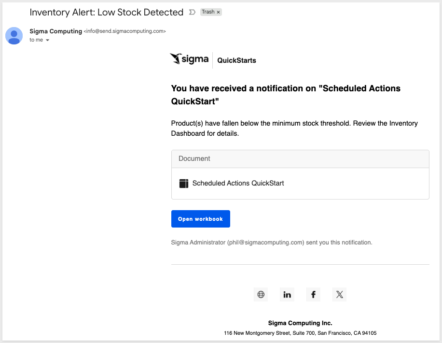Remove the Trash label with its x
The width and height of the screenshot is (442, 343).
pyautogui.click(x=218, y=12)
